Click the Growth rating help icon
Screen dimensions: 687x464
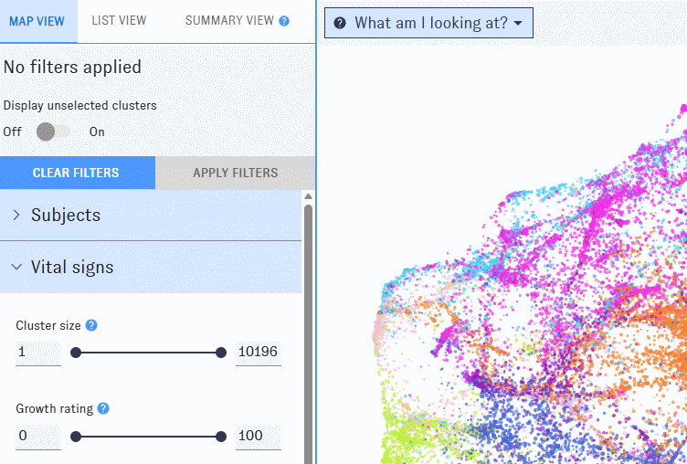tap(103, 408)
